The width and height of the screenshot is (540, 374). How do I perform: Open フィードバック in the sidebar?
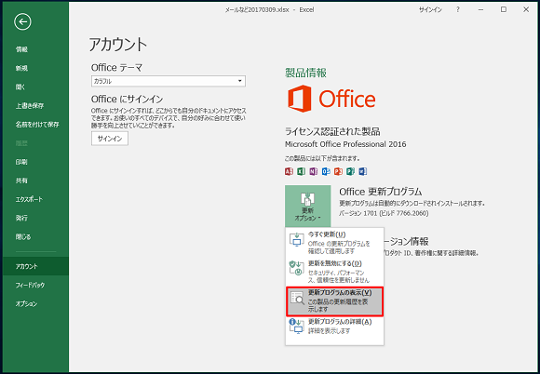30,286
